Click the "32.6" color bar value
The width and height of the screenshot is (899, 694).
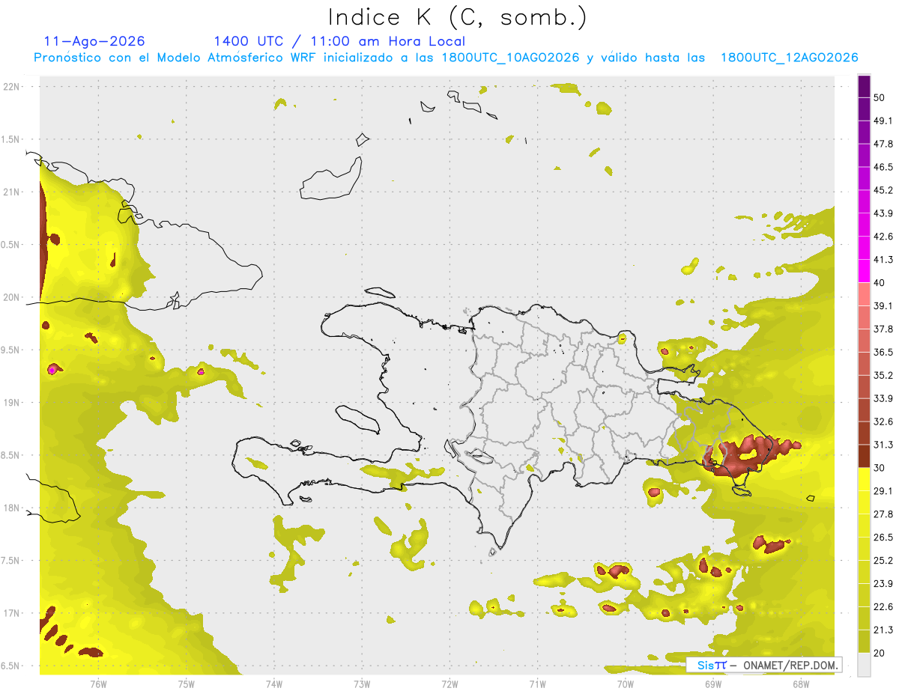883,421
